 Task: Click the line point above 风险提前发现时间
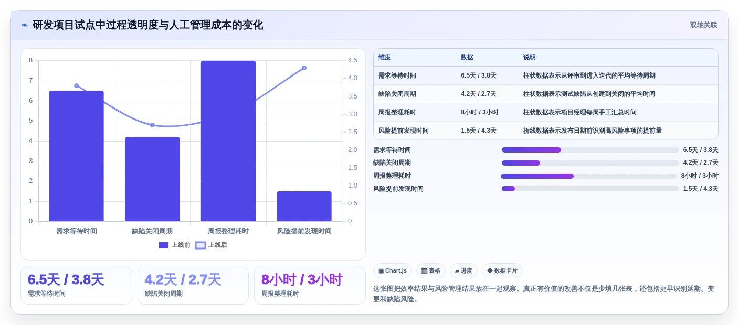[304, 68]
